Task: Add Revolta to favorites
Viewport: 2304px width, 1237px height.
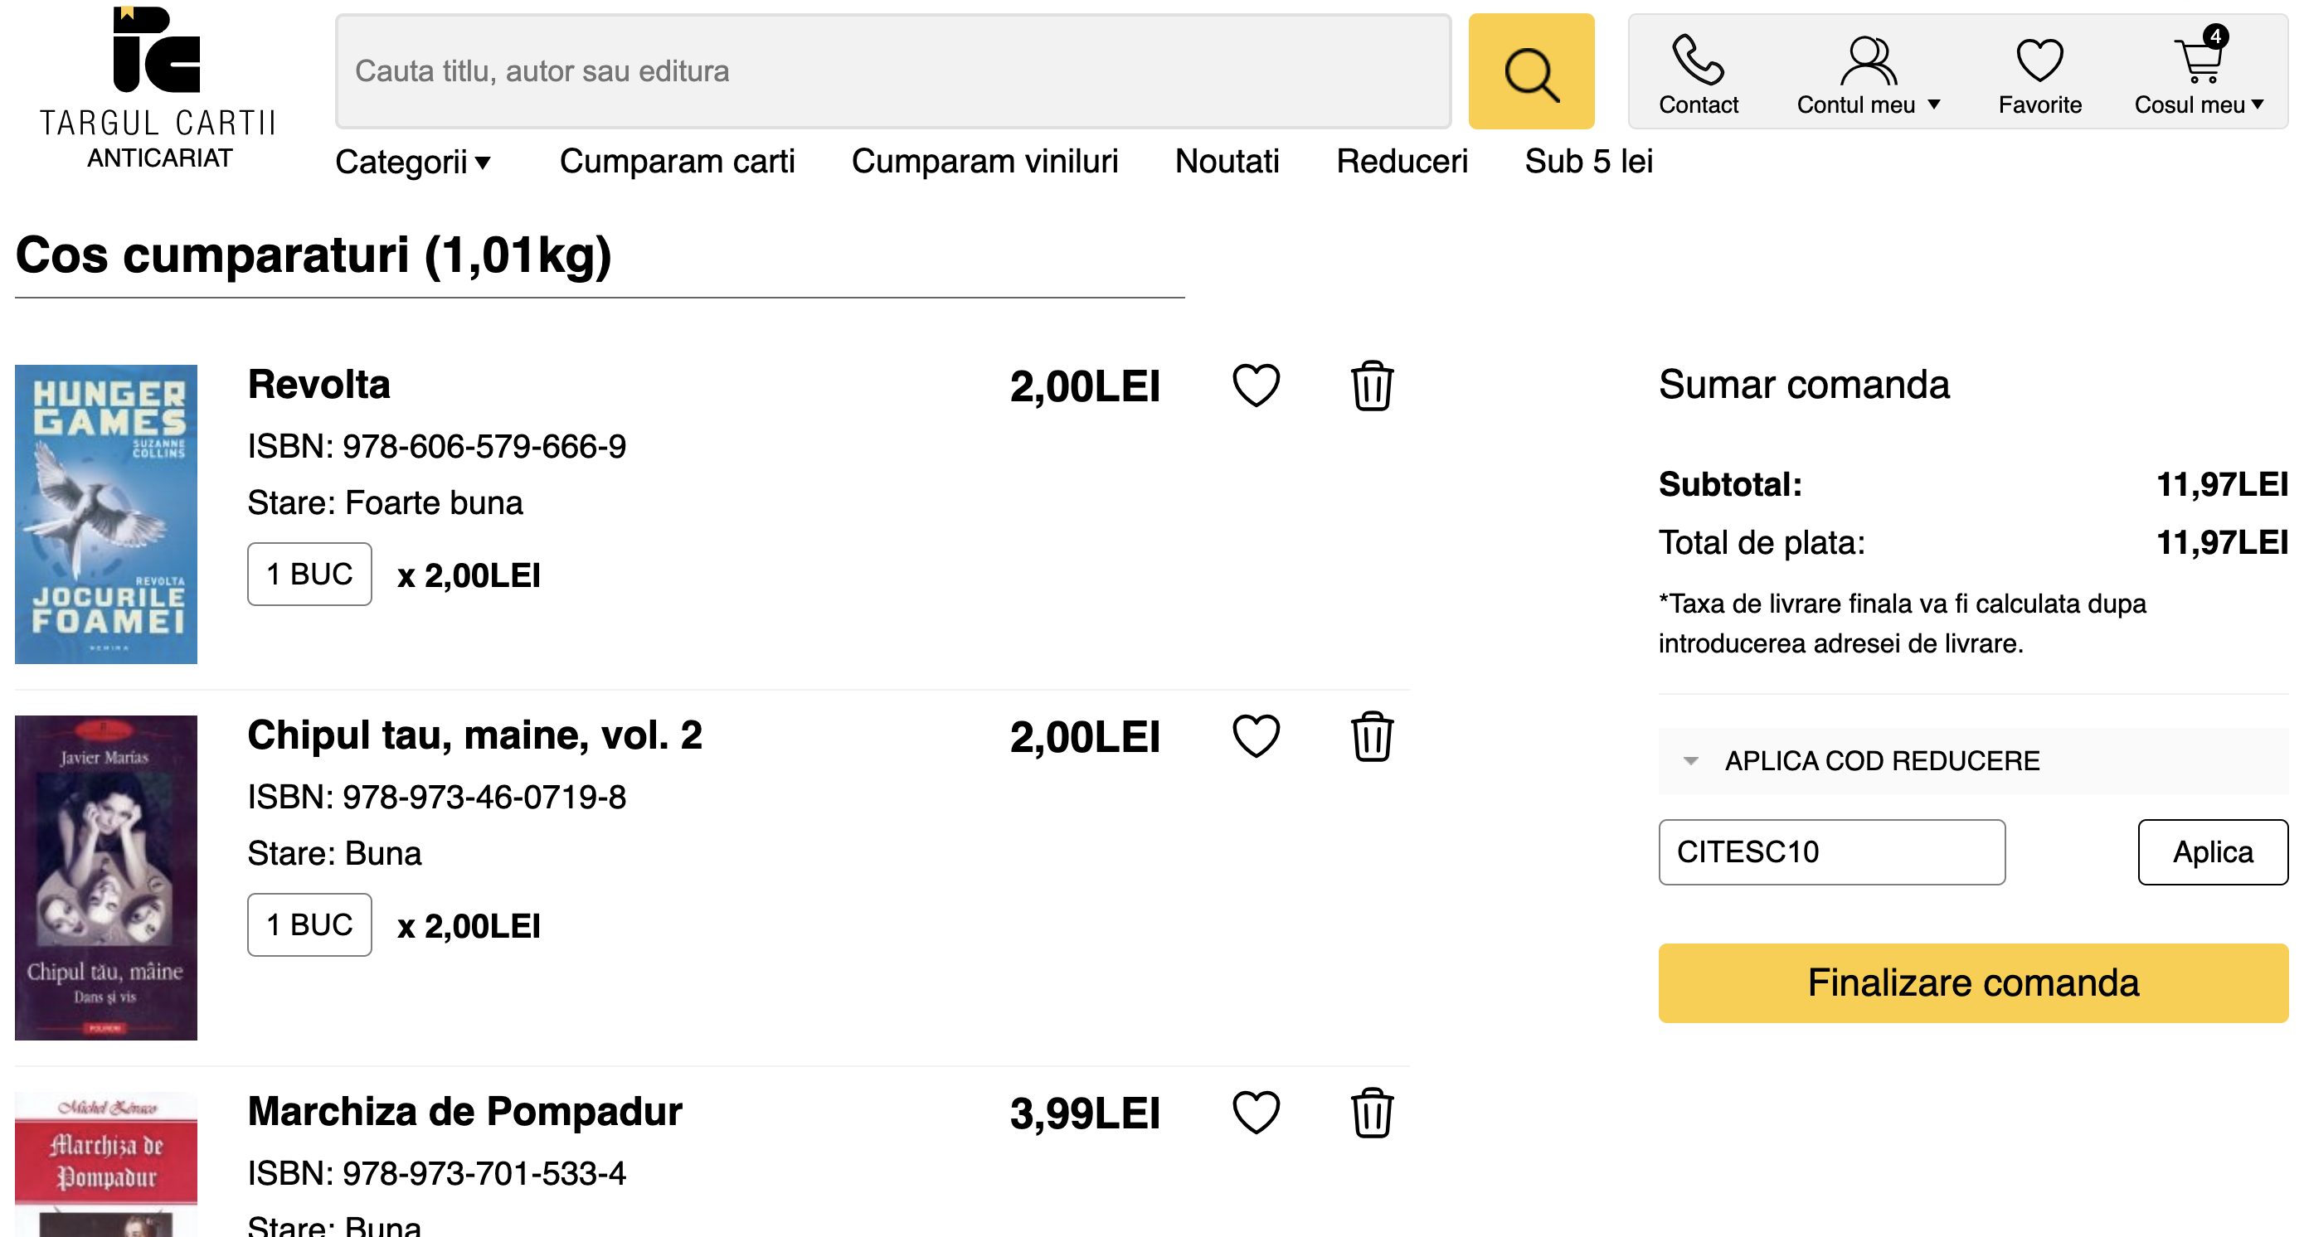Action: [1256, 386]
